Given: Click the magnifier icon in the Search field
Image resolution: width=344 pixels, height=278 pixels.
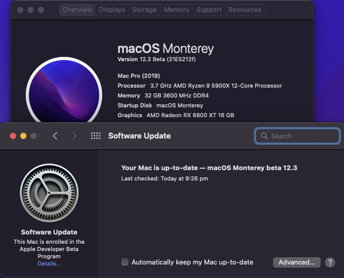Looking at the screenshot, I should (x=264, y=136).
